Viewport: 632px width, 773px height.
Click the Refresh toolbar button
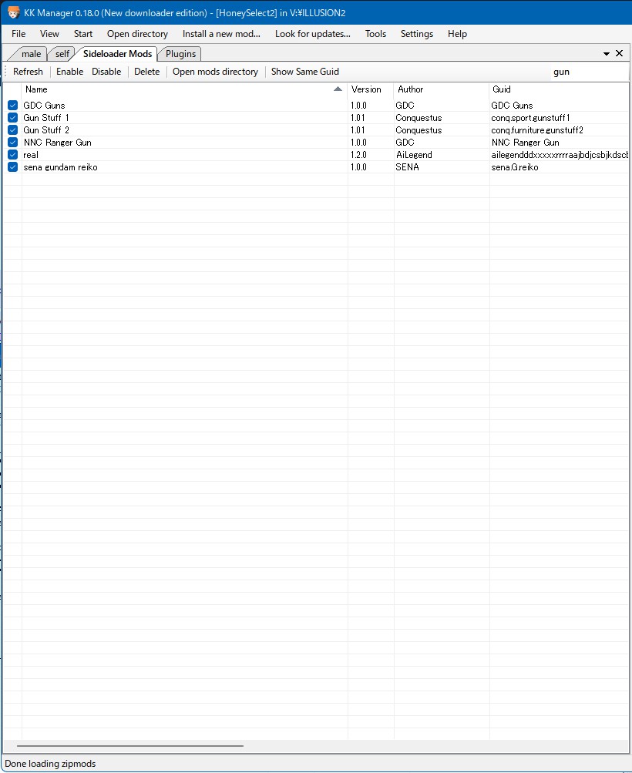[28, 72]
